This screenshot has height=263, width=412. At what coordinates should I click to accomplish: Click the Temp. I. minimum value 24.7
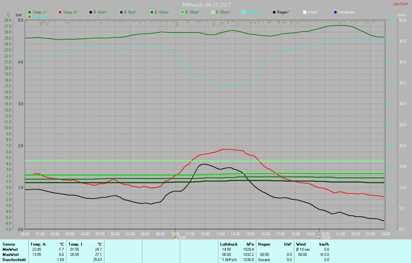[x=98, y=249]
